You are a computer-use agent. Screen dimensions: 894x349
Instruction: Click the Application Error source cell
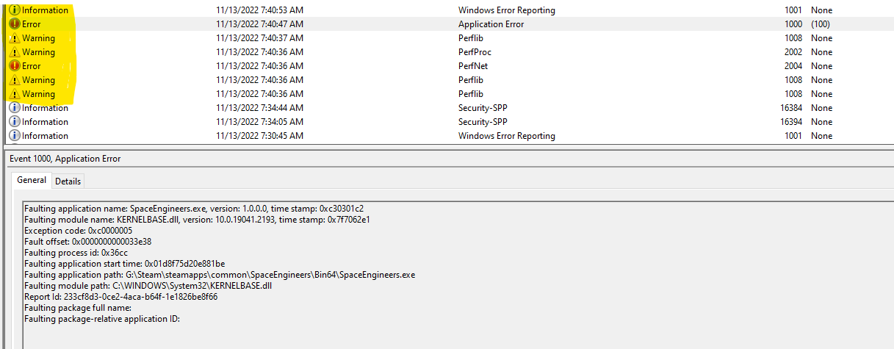coord(490,24)
